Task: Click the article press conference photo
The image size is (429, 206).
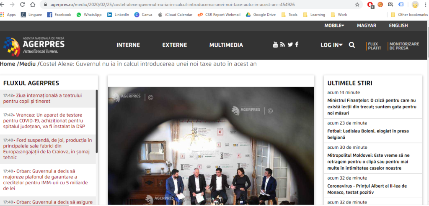Action: (211, 146)
